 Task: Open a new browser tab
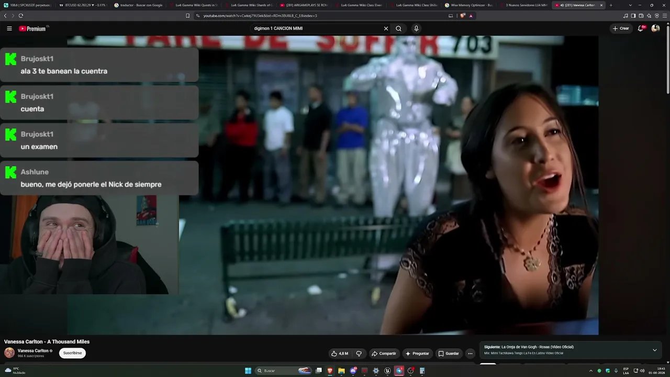coord(610,5)
